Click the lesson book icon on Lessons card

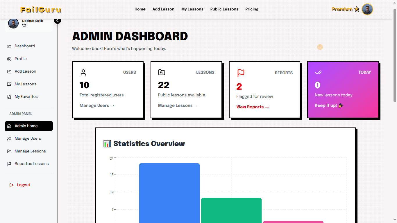162,72
